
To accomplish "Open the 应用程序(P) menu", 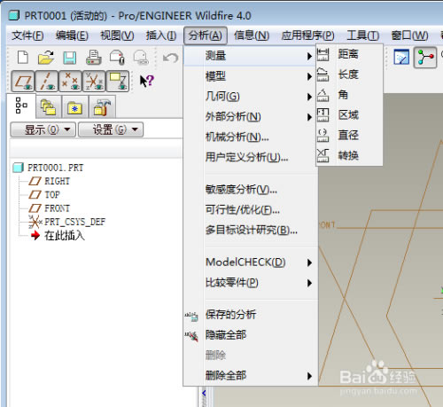I will pyautogui.click(x=307, y=35).
